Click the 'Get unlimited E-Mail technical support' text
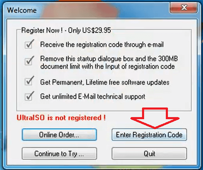Screen dimensions: 203x170 (x=93, y=97)
